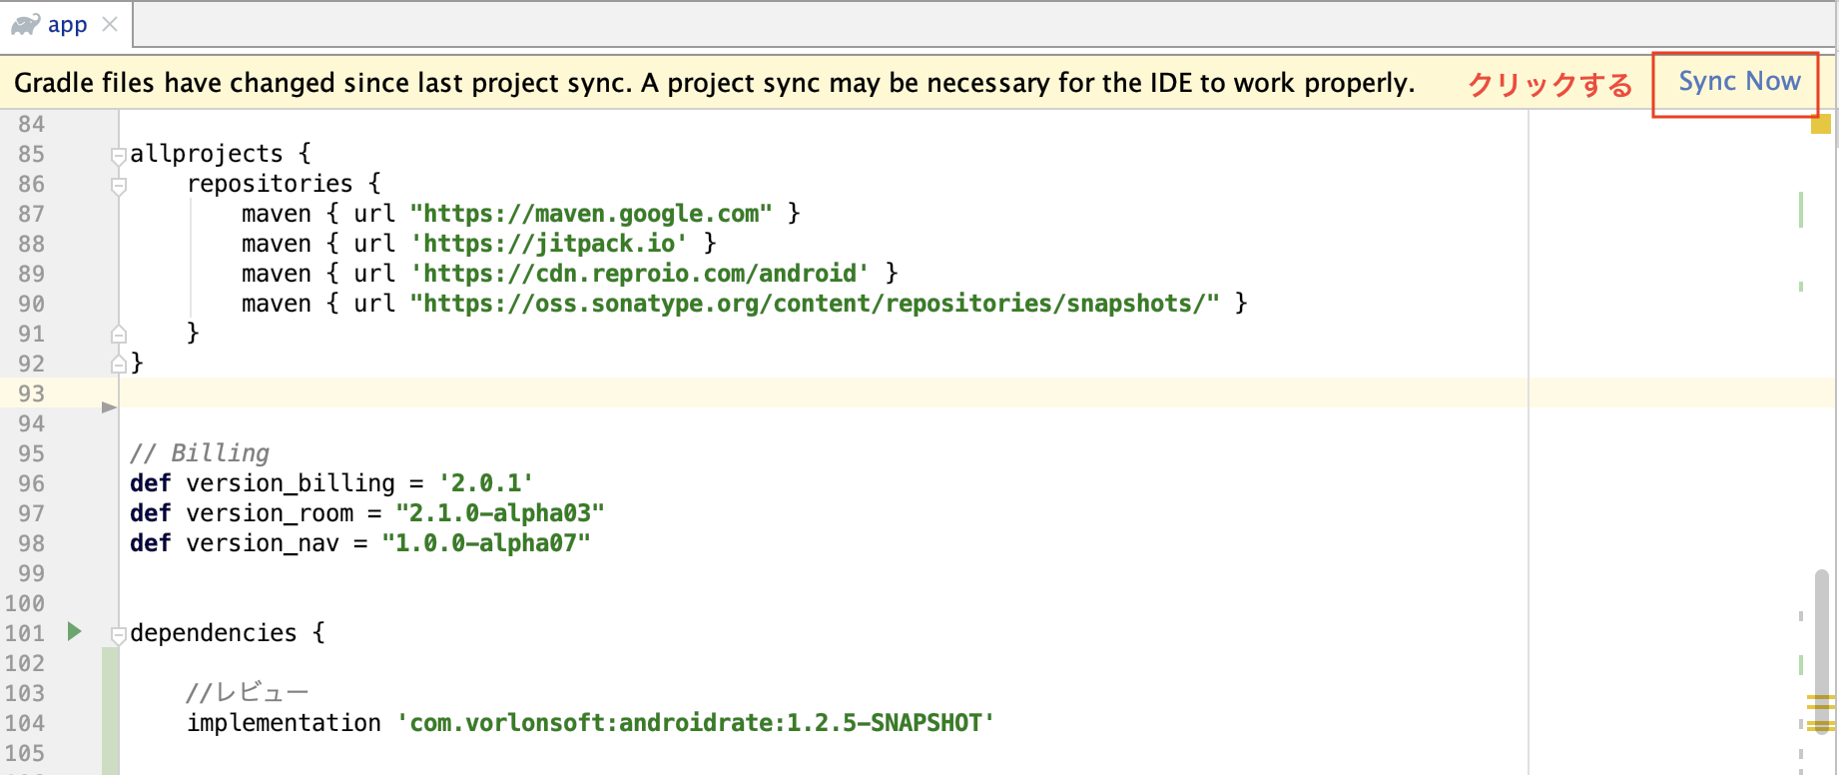Click the cdn.reproio.com URL string
The height and width of the screenshot is (775, 1839).
[x=640, y=274]
